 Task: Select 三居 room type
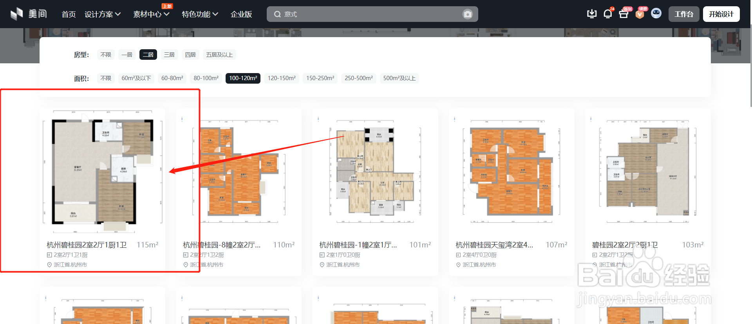169,55
